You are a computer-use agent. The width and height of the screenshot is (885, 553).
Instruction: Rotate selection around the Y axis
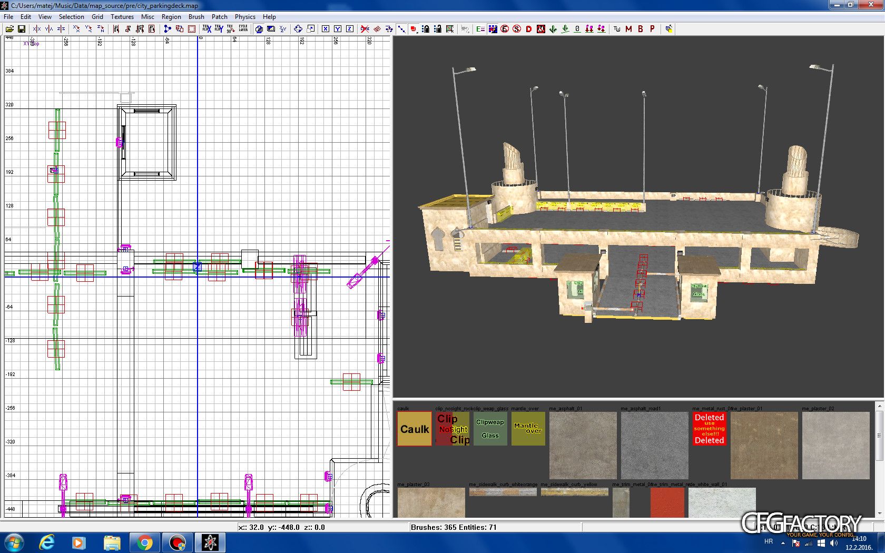point(88,29)
